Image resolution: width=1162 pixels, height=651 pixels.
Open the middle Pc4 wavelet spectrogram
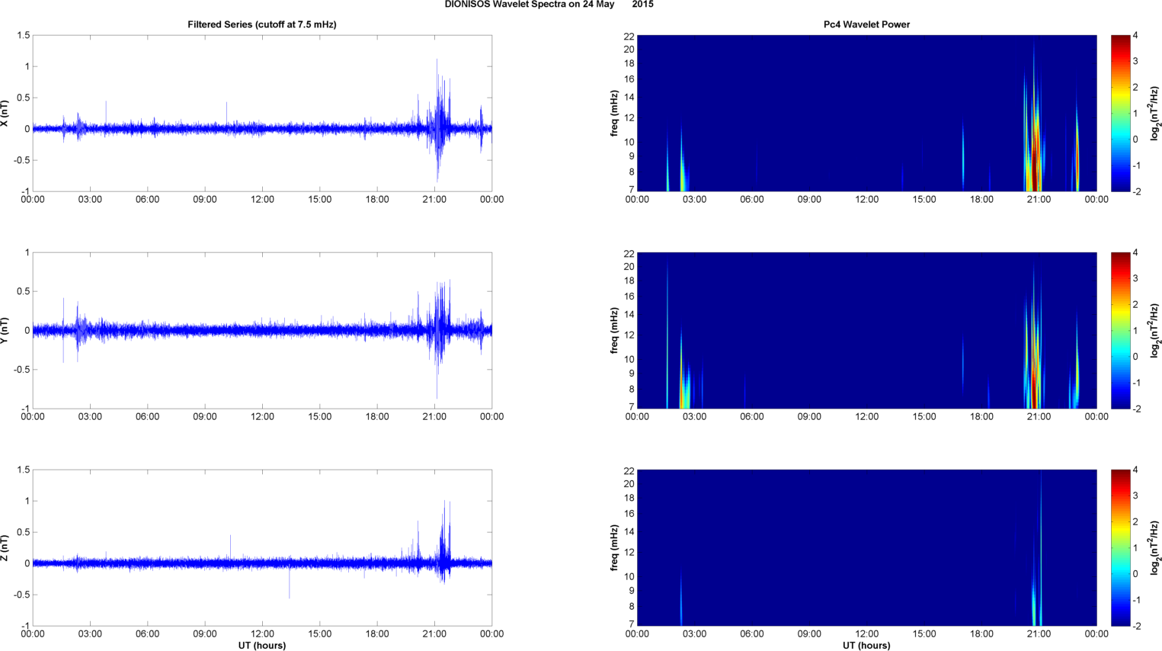click(866, 330)
